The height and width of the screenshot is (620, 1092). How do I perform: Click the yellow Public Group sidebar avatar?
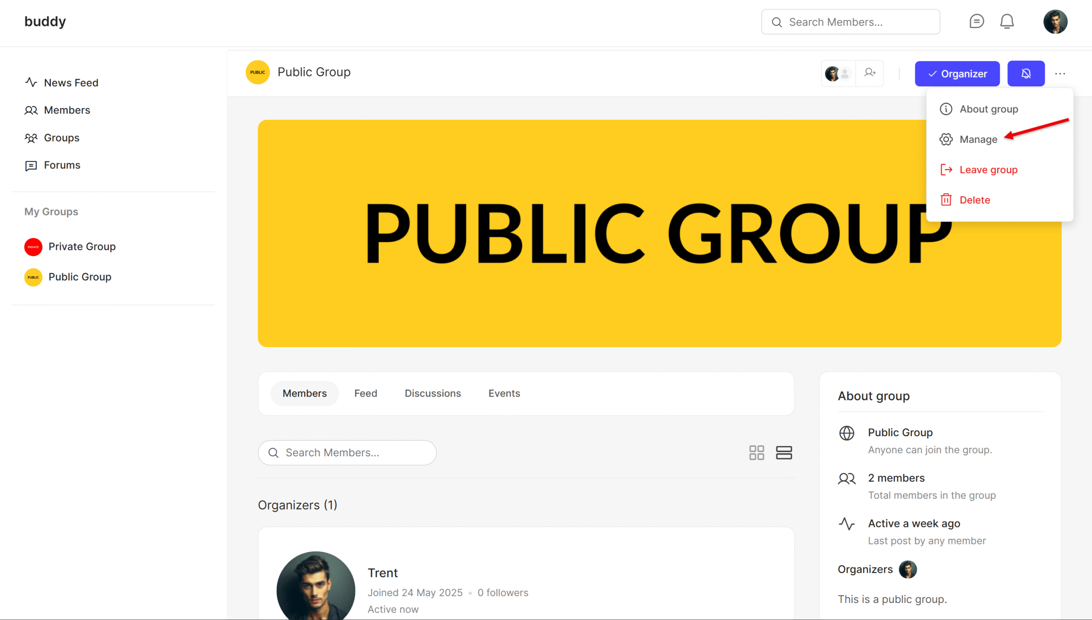[33, 277]
